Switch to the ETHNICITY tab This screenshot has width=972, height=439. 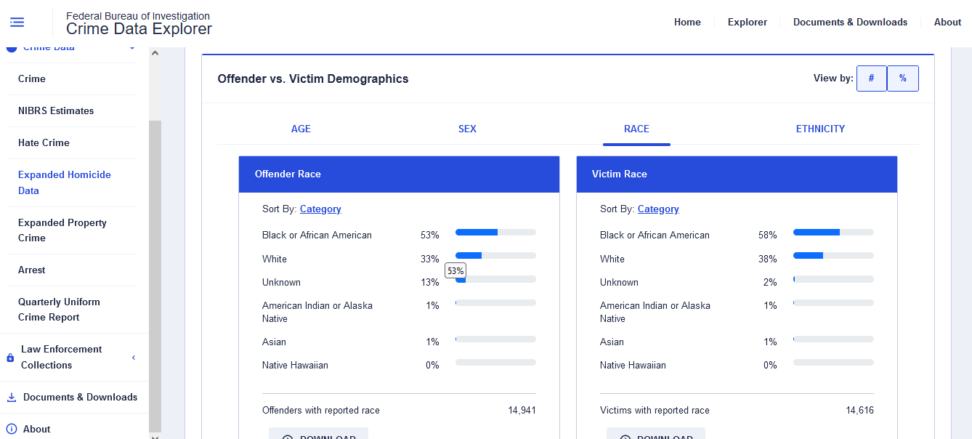pos(820,129)
